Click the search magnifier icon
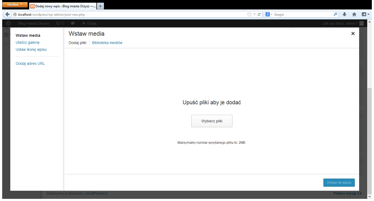The height and width of the screenshot is (201, 374). [x=336, y=14]
